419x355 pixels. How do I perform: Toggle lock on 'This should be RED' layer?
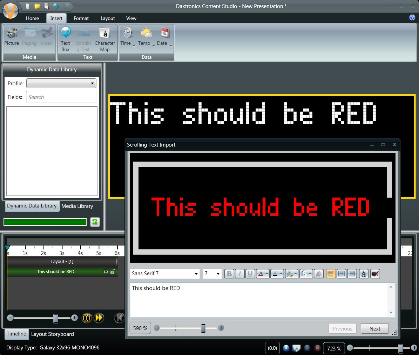[113, 272]
